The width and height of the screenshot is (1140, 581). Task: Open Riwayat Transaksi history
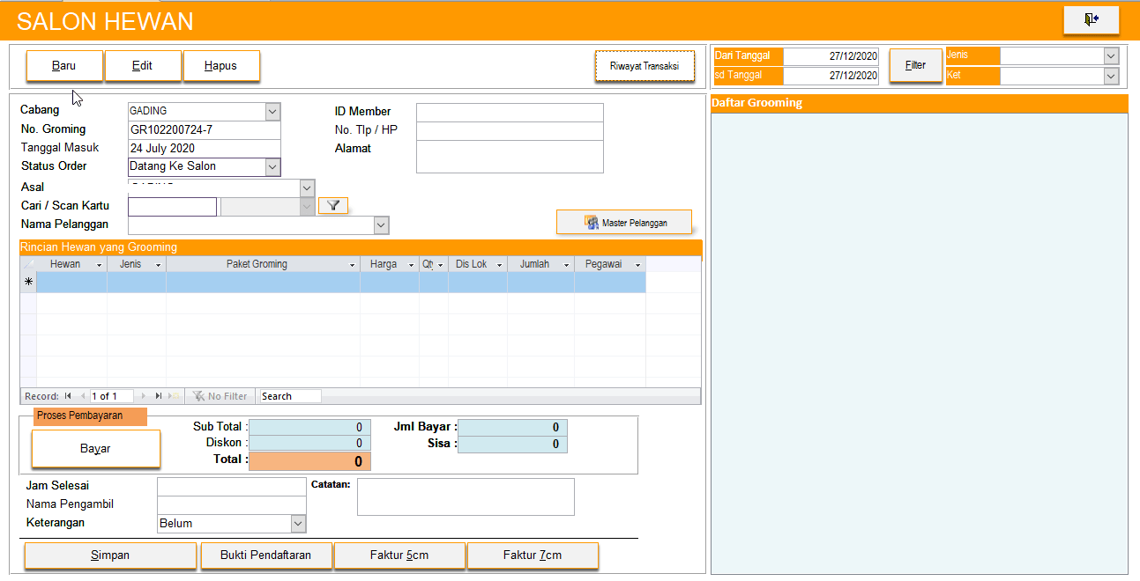[644, 66]
